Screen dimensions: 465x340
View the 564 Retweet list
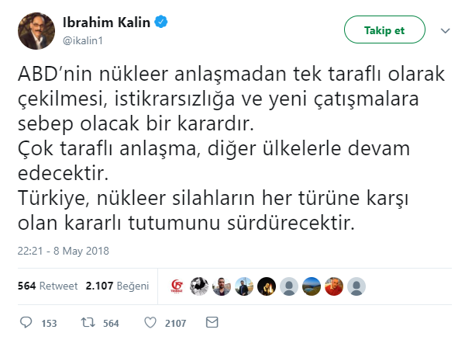(47, 286)
